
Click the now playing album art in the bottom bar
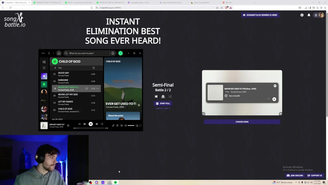44,125
